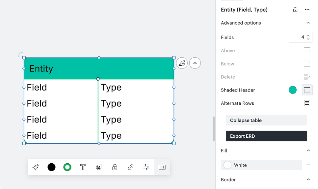
Task: Click the add emoji reaction icon
Action: tap(99, 167)
